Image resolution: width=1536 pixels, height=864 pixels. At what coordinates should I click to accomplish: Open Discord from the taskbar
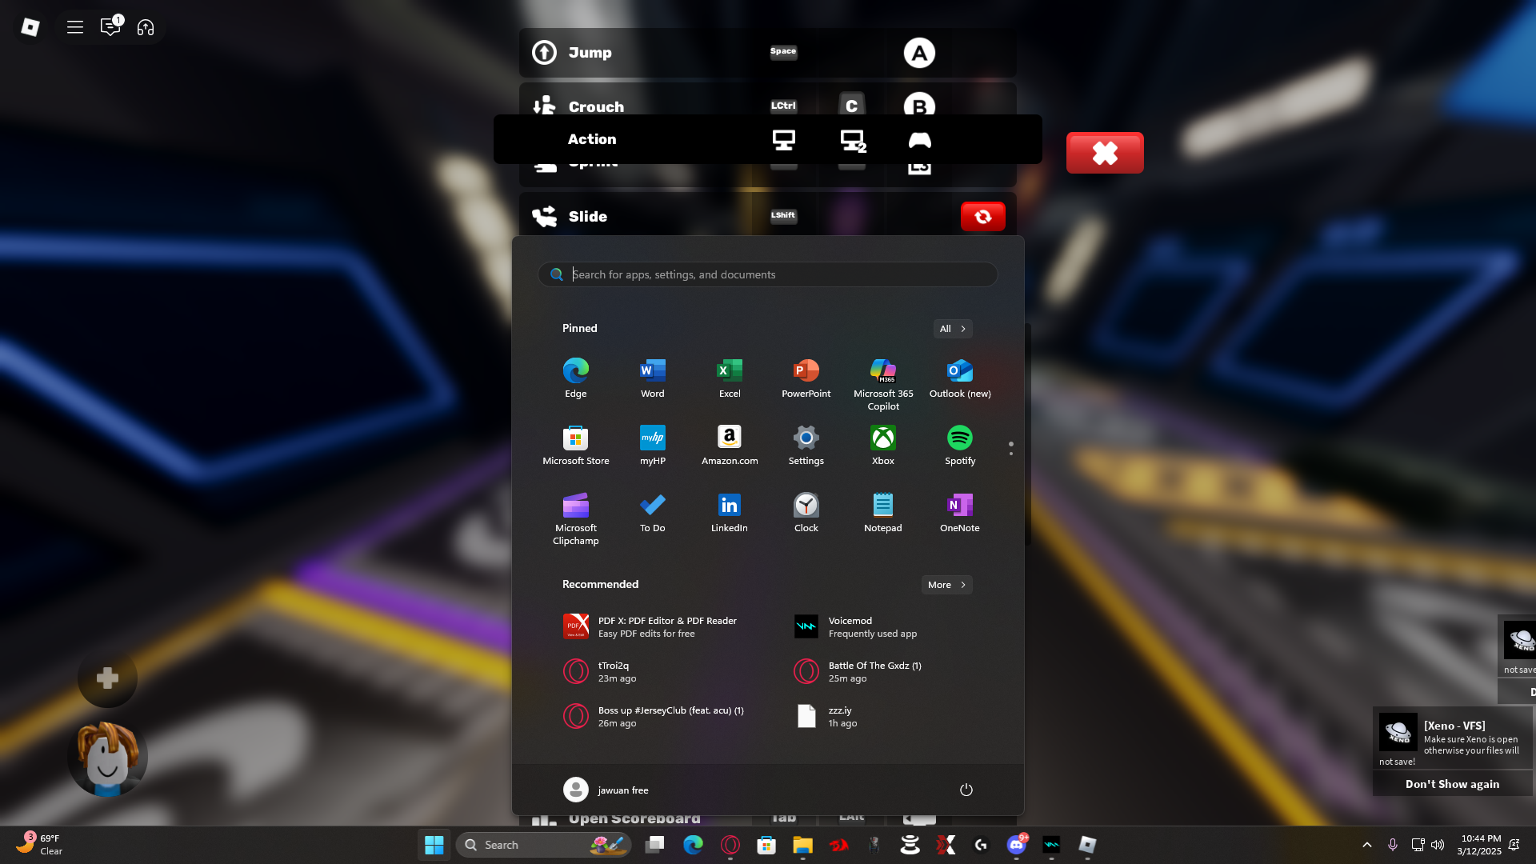(1017, 845)
